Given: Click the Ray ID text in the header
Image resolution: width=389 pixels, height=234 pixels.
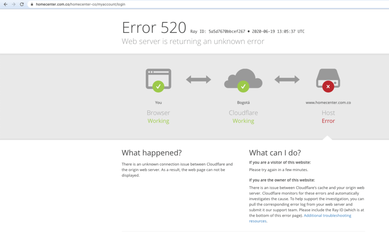Looking at the screenshot, I should (x=218, y=31).
